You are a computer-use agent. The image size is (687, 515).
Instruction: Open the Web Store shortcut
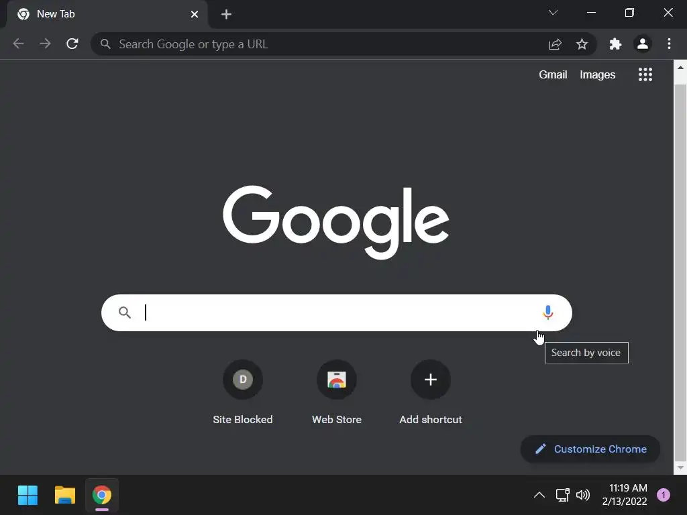click(337, 392)
